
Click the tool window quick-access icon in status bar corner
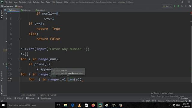tap(1, 101)
